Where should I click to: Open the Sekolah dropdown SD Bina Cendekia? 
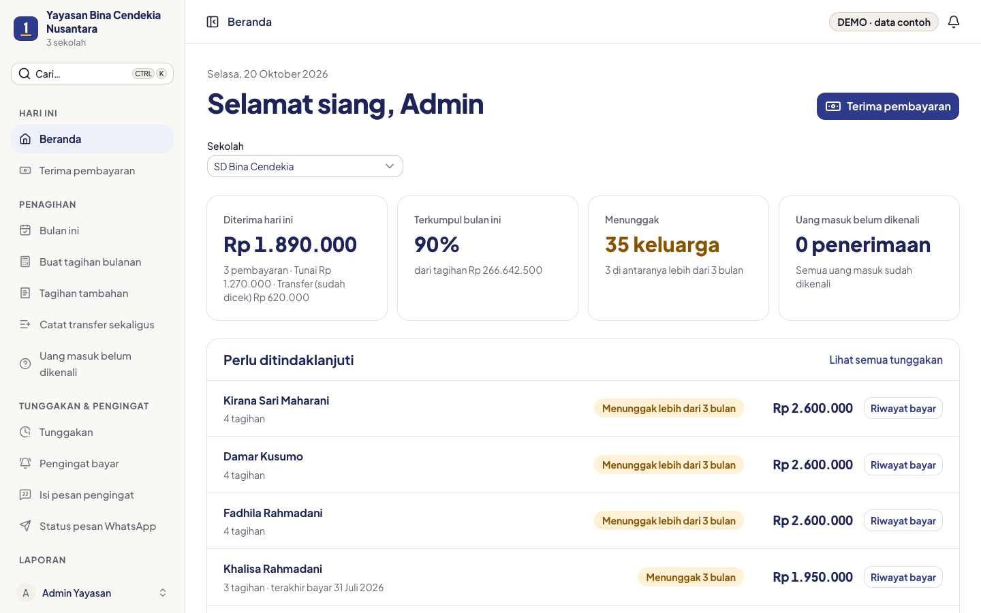tap(305, 166)
